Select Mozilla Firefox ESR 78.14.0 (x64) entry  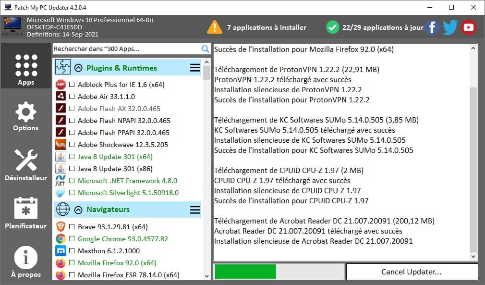pos(128,275)
